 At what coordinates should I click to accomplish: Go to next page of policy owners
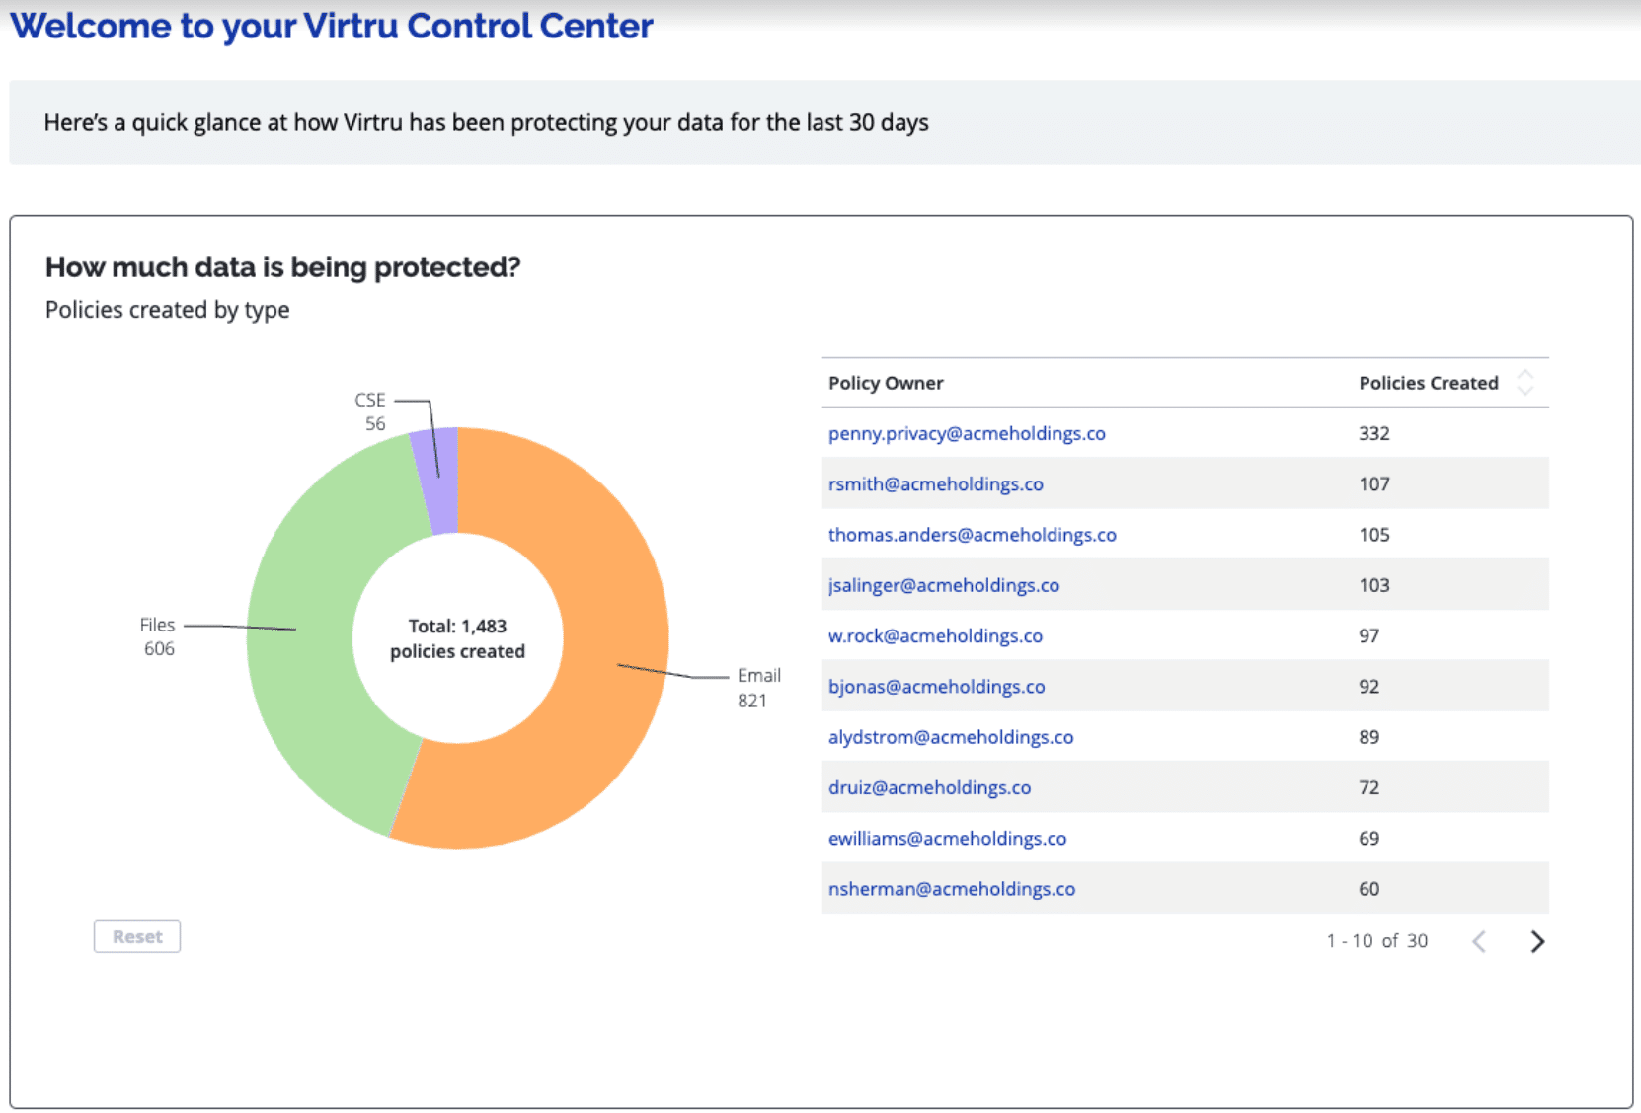point(1536,941)
